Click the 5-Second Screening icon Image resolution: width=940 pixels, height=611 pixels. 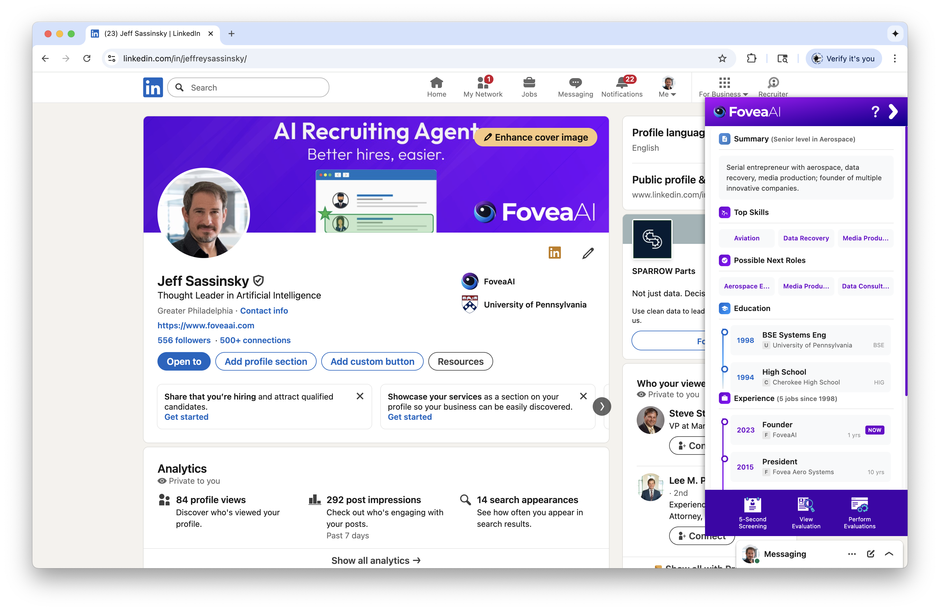point(752,505)
